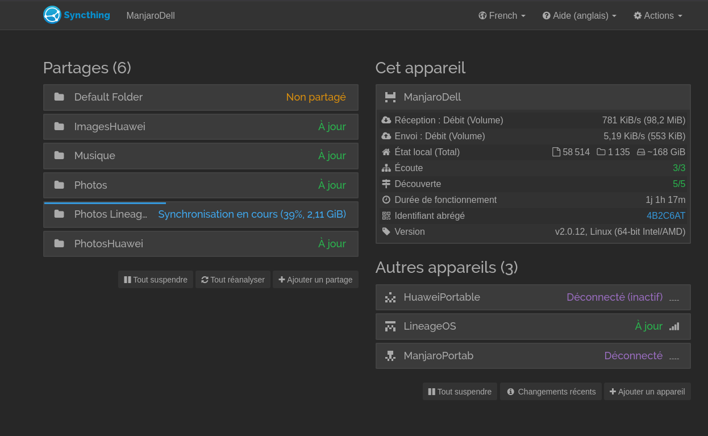Screen dimensions: 708x436
Task: Expand the ImagesHuawei share details
Action: [x=201, y=127]
